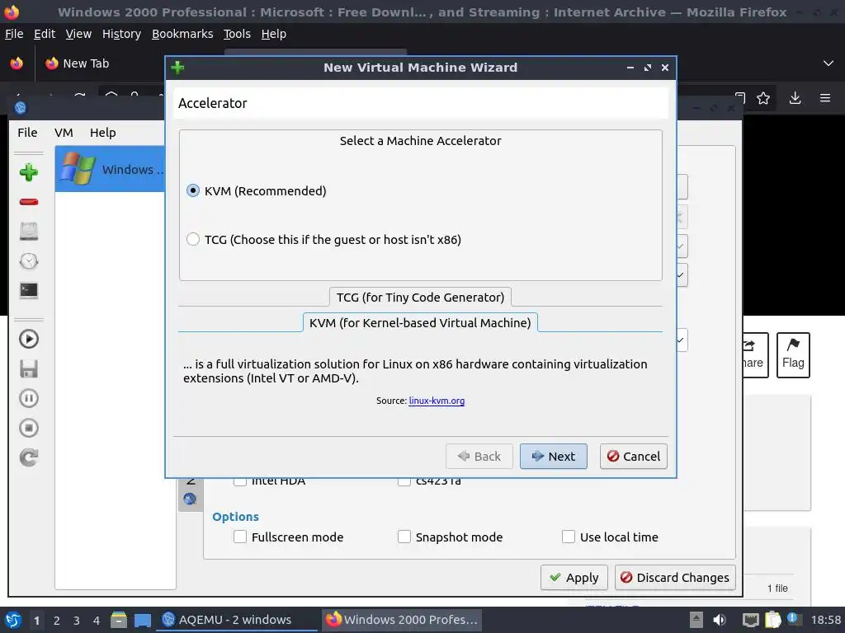Click the red minus Delete VM icon
The height and width of the screenshot is (633, 845).
point(29,202)
